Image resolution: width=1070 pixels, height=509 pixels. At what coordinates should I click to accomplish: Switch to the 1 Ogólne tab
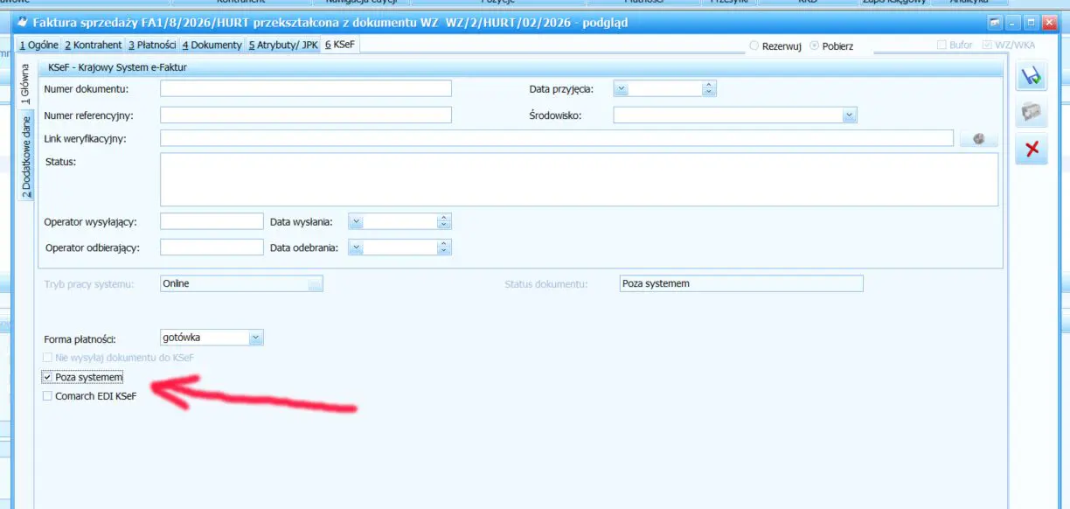click(x=38, y=45)
